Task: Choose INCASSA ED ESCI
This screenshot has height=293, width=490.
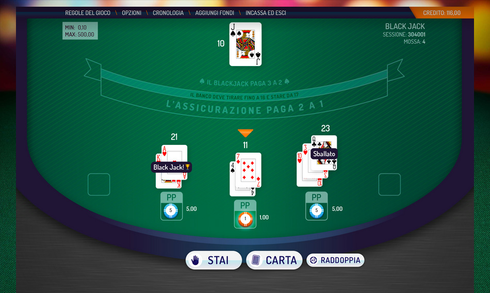Action: tap(266, 13)
